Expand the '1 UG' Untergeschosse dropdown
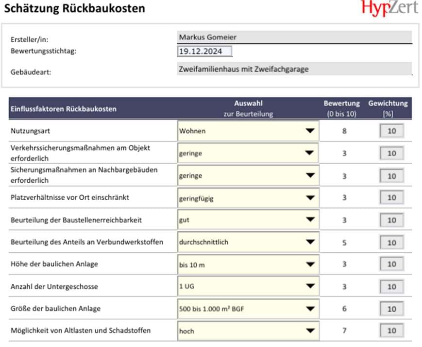This screenshot has height=347, width=422. [x=310, y=287]
